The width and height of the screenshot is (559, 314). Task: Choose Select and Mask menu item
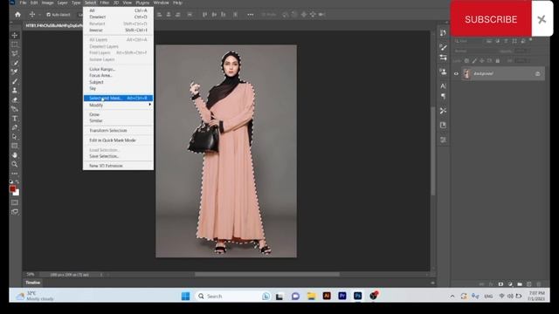(119, 98)
